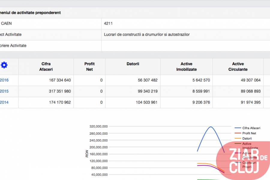Select the 160,000,000 y-axis label
This screenshot has width=270, height=180.
[98, 154]
